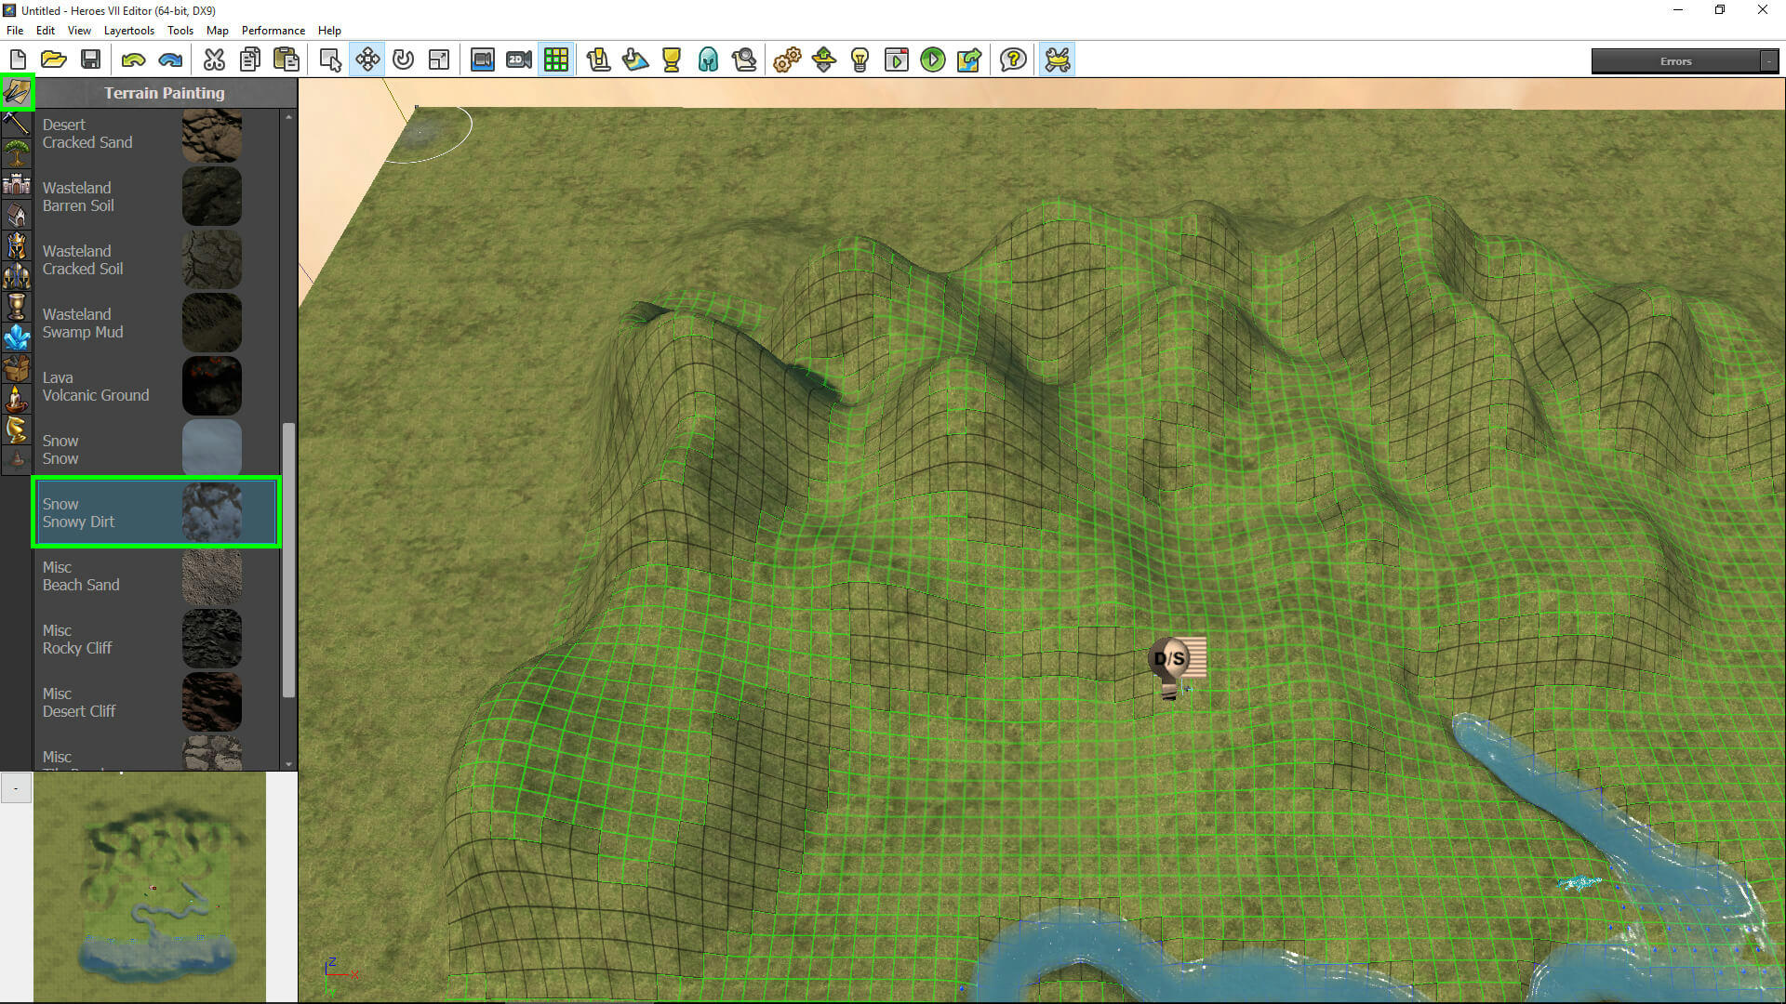
Task: Select Wasteland Swamp Mud terrain
Action: point(156,323)
